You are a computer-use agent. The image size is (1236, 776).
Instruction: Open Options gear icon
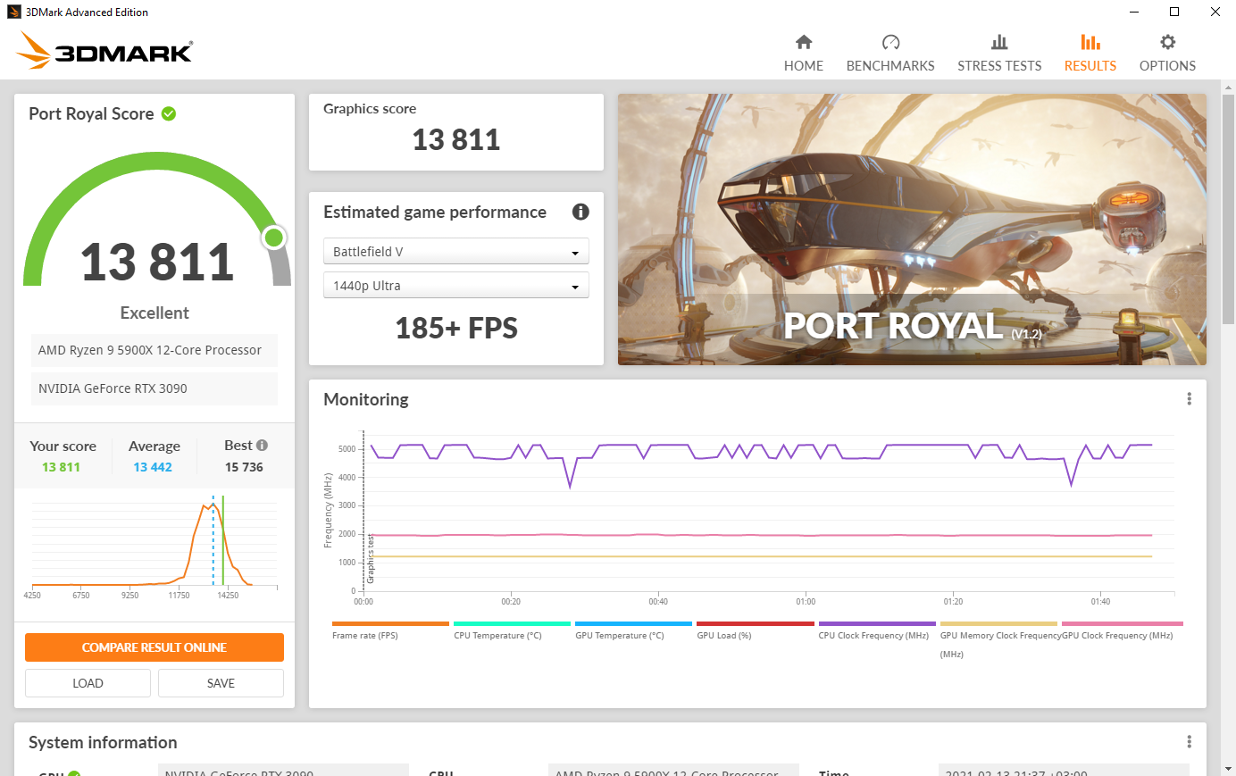(1167, 42)
